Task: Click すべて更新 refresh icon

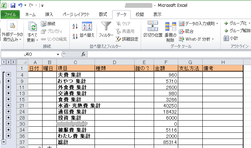Action: (33, 31)
